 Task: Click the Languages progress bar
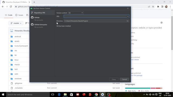tap(144, 88)
